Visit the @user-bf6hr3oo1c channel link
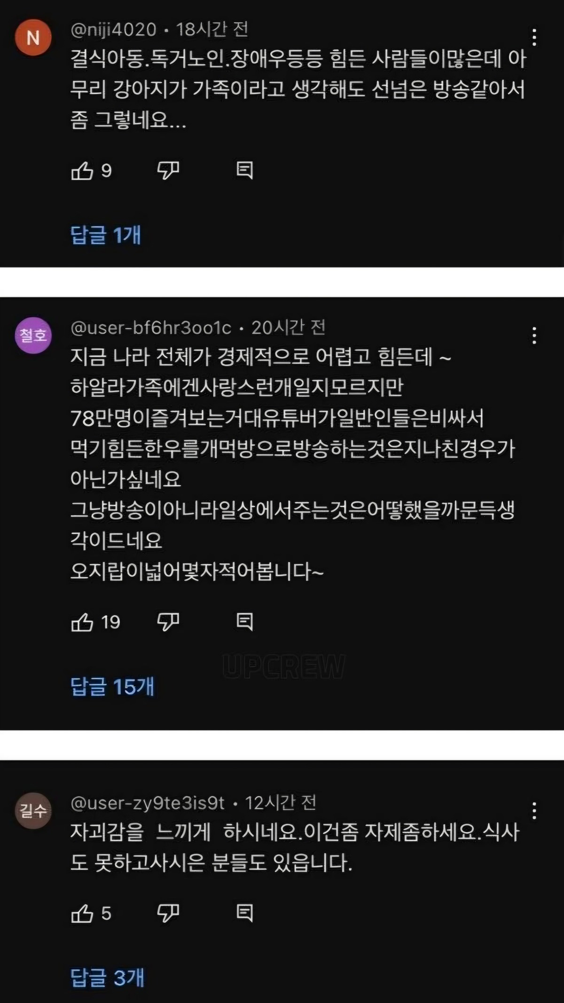Viewport: 564px width, 1003px height. (x=151, y=328)
